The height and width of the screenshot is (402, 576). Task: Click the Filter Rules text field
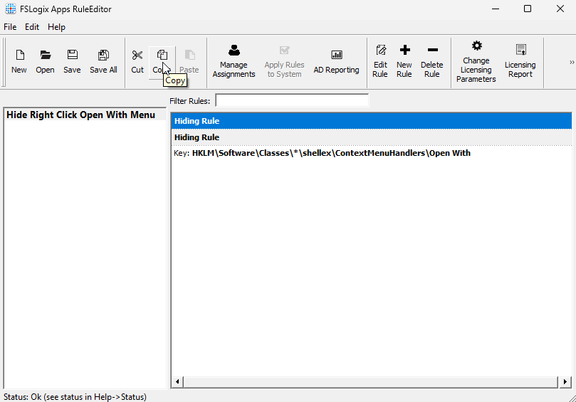tap(292, 100)
